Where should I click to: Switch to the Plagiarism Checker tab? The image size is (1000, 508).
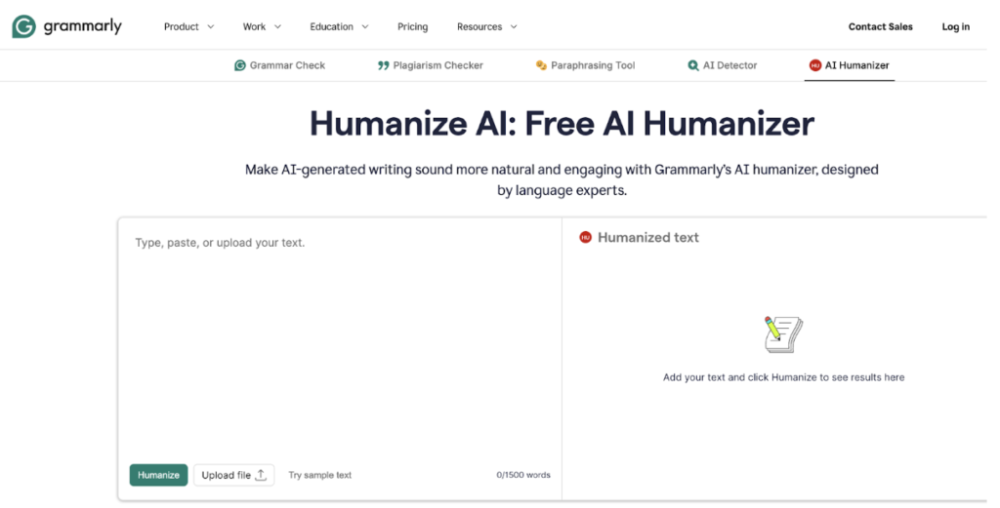coord(437,65)
